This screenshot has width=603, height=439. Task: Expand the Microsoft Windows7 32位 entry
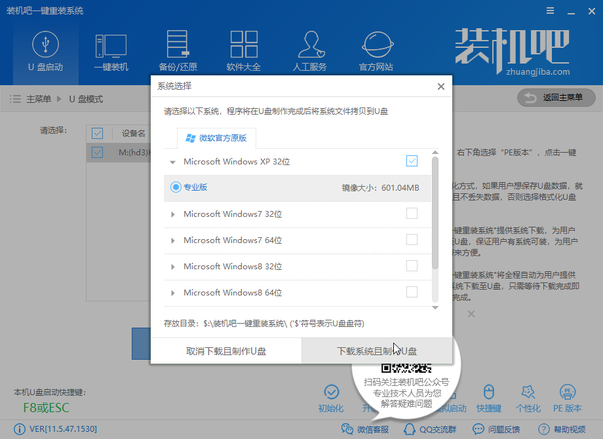coord(172,214)
